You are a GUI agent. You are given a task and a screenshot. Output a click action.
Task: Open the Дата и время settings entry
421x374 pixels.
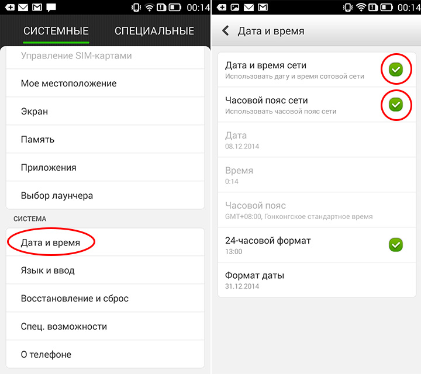105,243
